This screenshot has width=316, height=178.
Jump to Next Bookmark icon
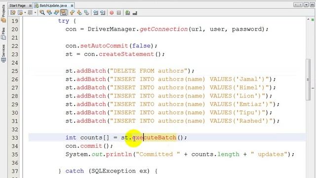79,13
